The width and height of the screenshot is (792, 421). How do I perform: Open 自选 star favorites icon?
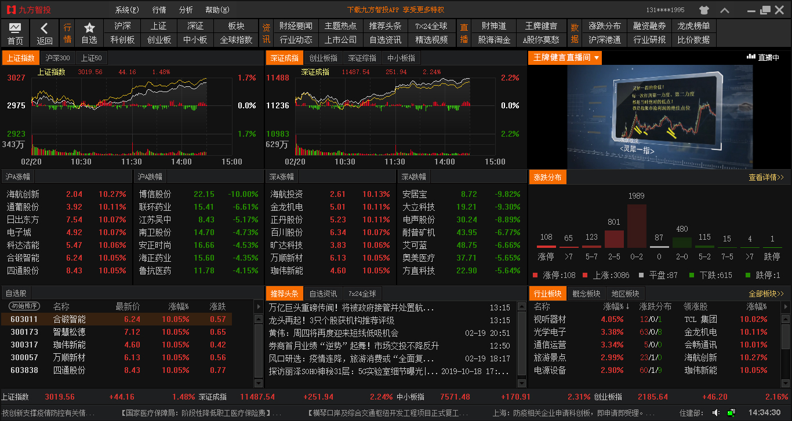[x=89, y=28]
